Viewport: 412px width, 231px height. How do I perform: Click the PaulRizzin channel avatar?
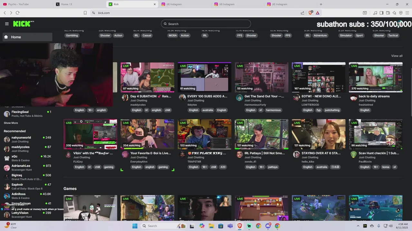pos(354,154)
